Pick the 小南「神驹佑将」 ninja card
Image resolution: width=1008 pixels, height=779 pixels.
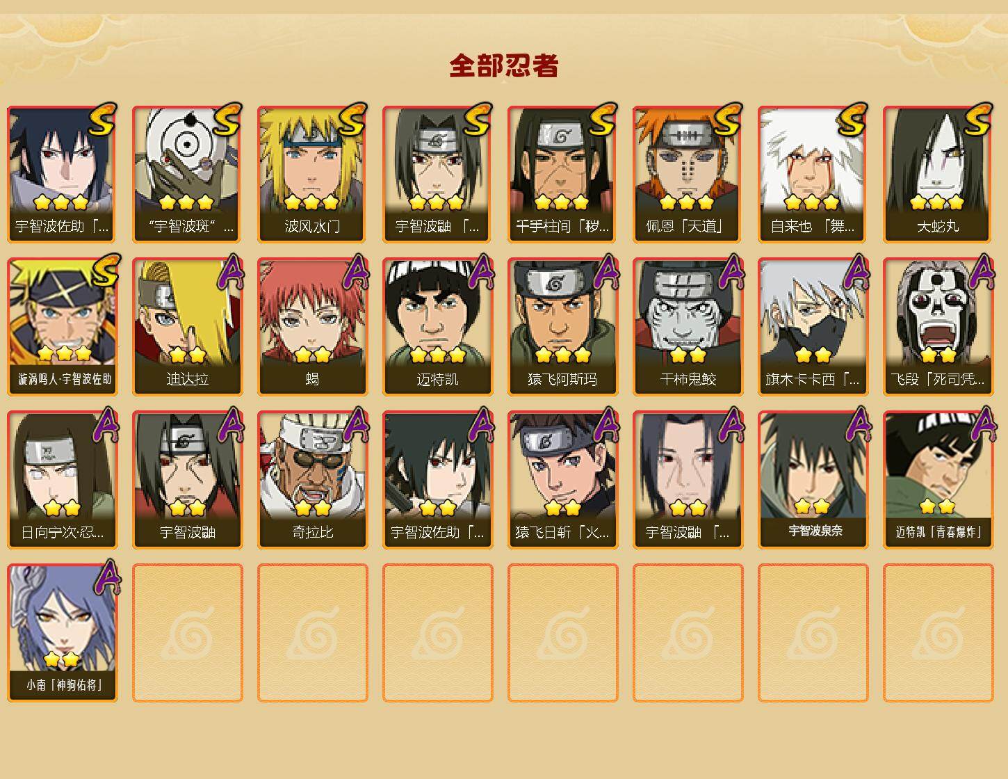(62, 633)
